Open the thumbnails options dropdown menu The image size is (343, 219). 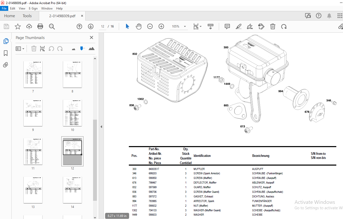(x=20, y=49)
